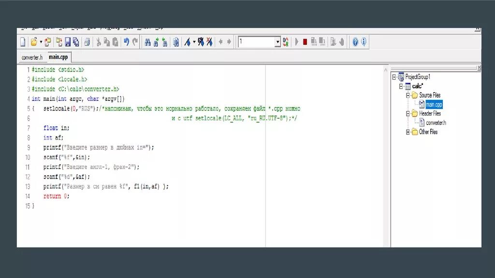Click the bookmark icon with the black mark

[x=201, y=42]
